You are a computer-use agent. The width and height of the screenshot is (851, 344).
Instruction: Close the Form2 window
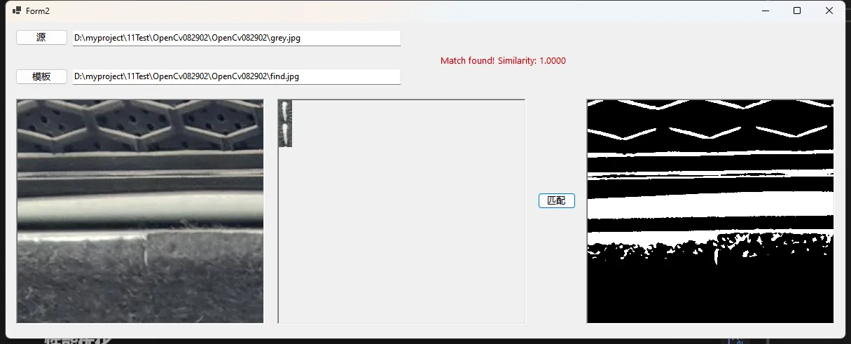(829, 11)
